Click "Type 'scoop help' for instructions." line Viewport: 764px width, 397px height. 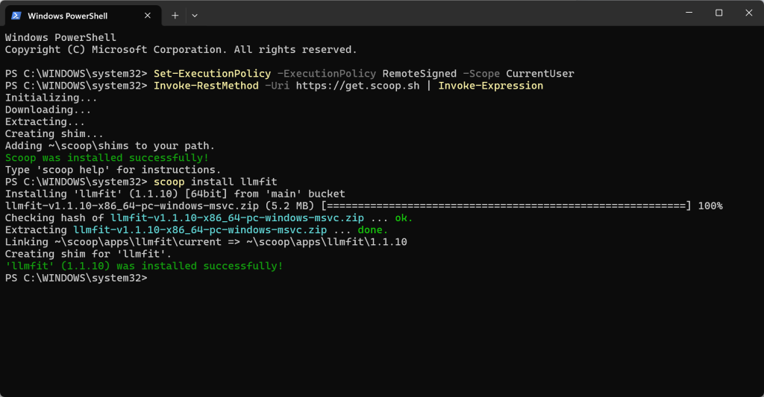pyautogui.click(x=113, y=170)
